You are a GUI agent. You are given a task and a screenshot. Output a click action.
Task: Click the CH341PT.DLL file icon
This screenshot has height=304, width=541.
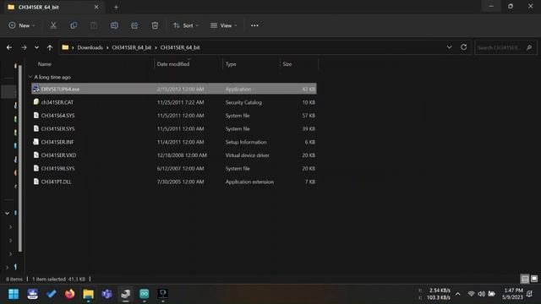(36, 182)
